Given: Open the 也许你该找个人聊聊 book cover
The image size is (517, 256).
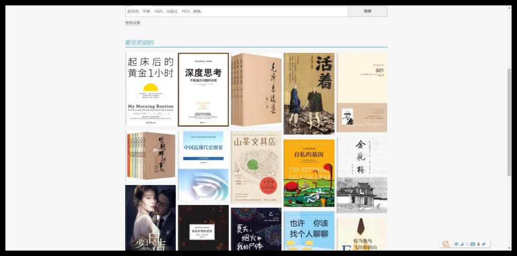Looking at the screenshot, I should pyautogui.click(x=309, y=231).
